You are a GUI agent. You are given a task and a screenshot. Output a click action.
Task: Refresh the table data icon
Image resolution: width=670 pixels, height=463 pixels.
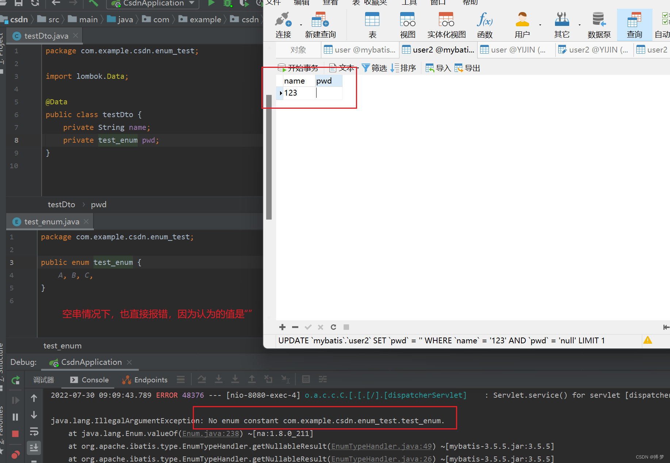point(333,327)
